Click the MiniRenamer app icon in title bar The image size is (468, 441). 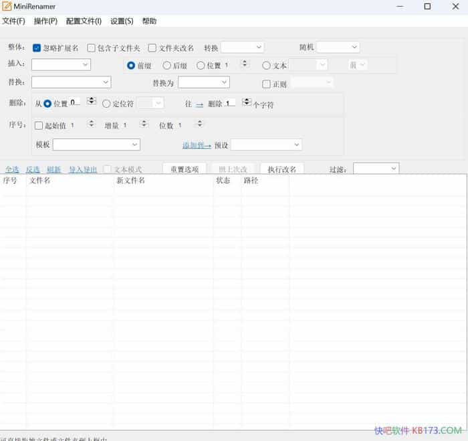(7, 7)
